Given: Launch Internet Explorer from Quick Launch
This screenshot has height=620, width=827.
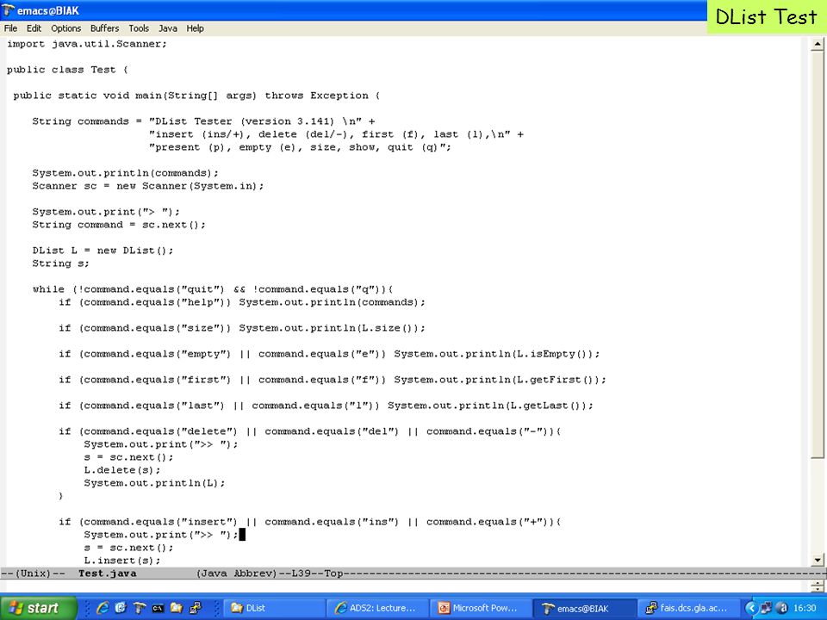Looking at the screenshot, I should point(103,608).
